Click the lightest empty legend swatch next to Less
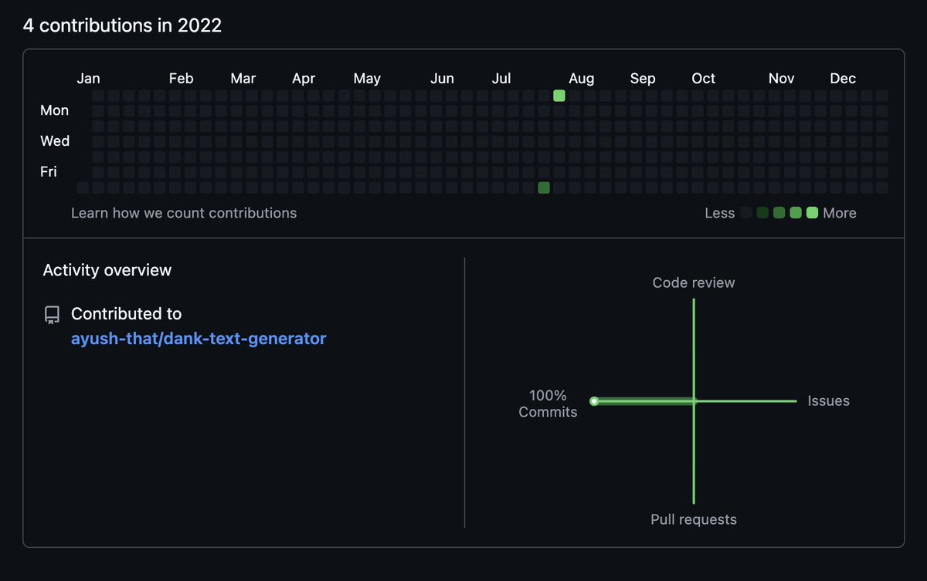This screenshot has width=927, height=581. pos(745,213)
